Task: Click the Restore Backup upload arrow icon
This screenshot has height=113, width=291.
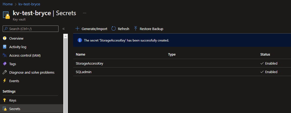Action: [x=136, y=28]
